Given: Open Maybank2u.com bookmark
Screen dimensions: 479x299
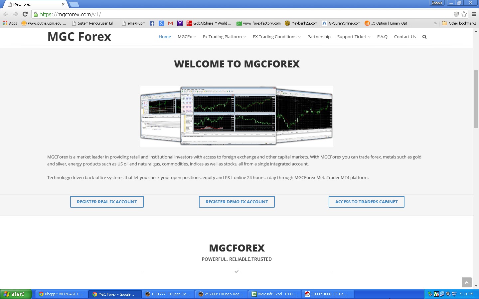Looking at the screenshot, I should (301, 23).
